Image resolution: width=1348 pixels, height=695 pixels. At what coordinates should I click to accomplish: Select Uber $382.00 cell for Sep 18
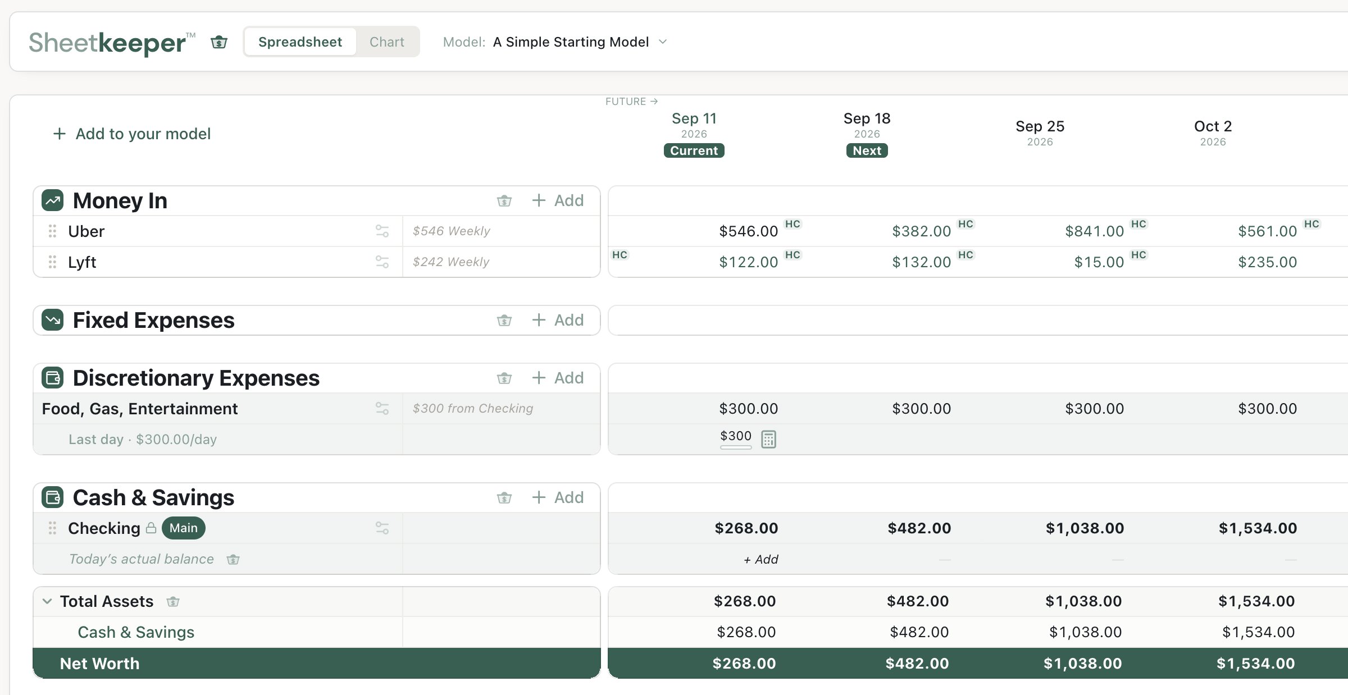pos(922,231)
